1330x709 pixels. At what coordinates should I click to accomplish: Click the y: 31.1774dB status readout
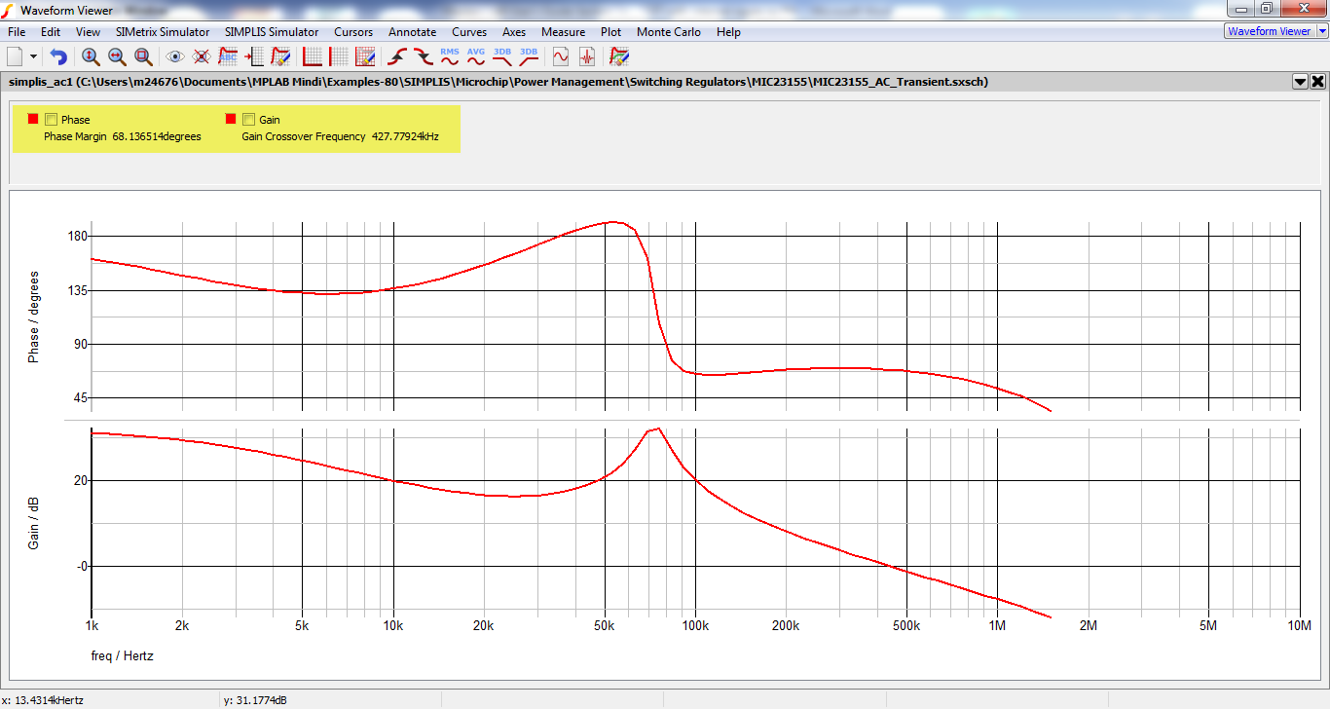255,700
